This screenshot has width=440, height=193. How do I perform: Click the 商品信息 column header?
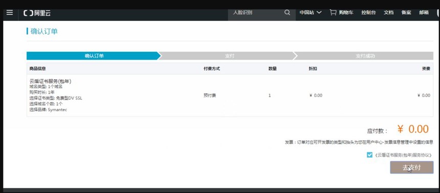click(37, 69)
